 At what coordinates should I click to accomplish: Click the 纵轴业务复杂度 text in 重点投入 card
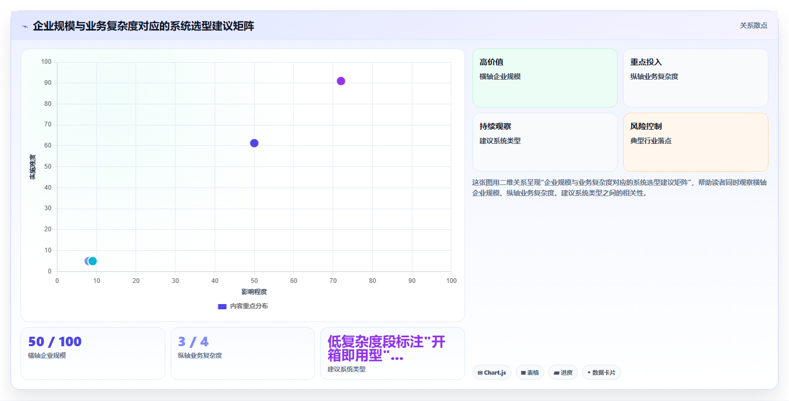654,76
